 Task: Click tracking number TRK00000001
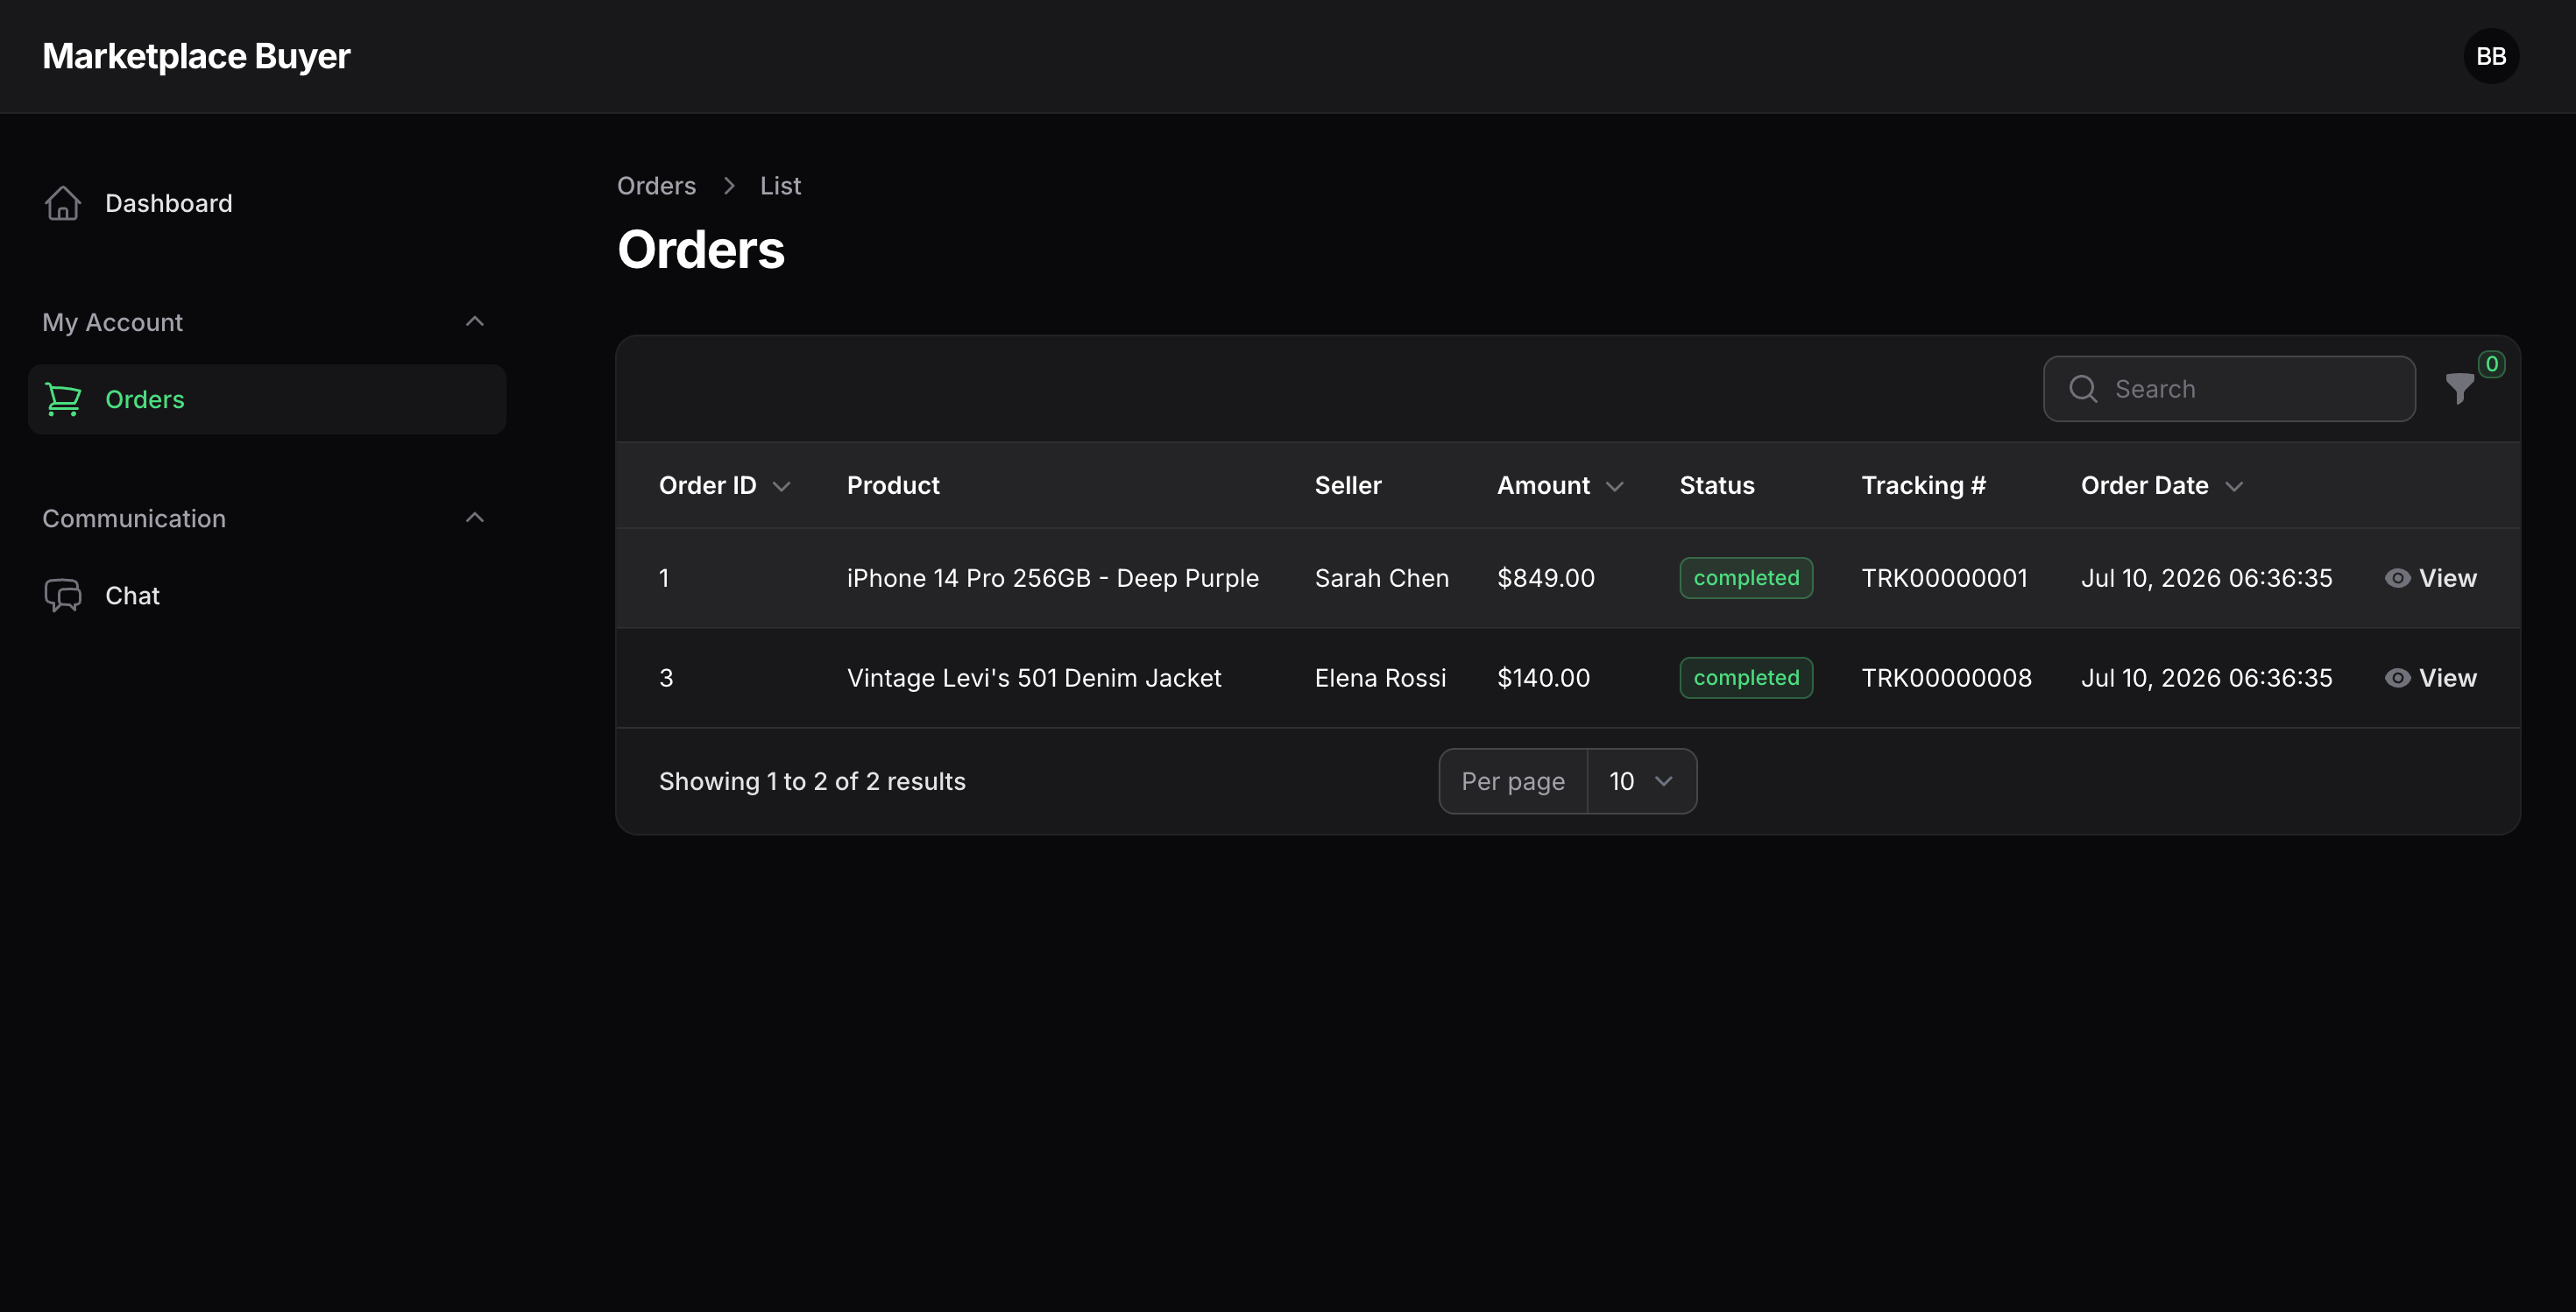(x=1944, y=579)
